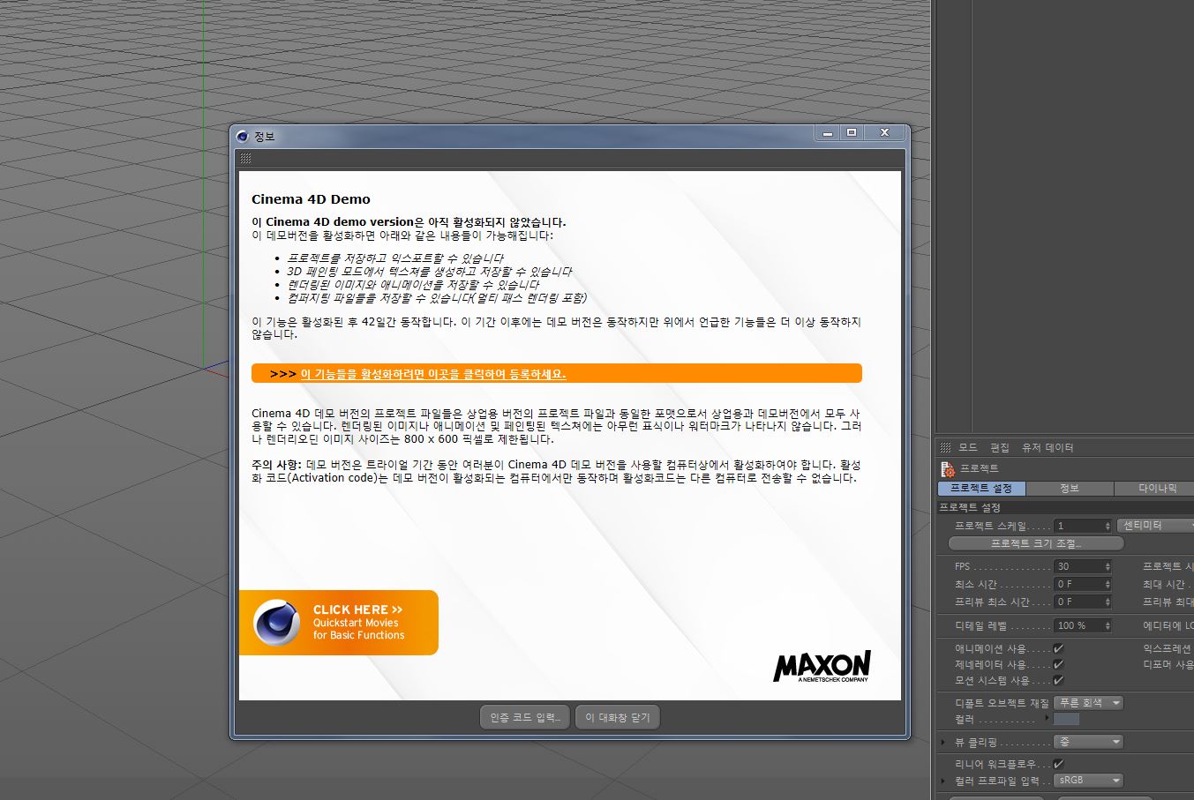Open the 유저 데이터 menu

1048,448
